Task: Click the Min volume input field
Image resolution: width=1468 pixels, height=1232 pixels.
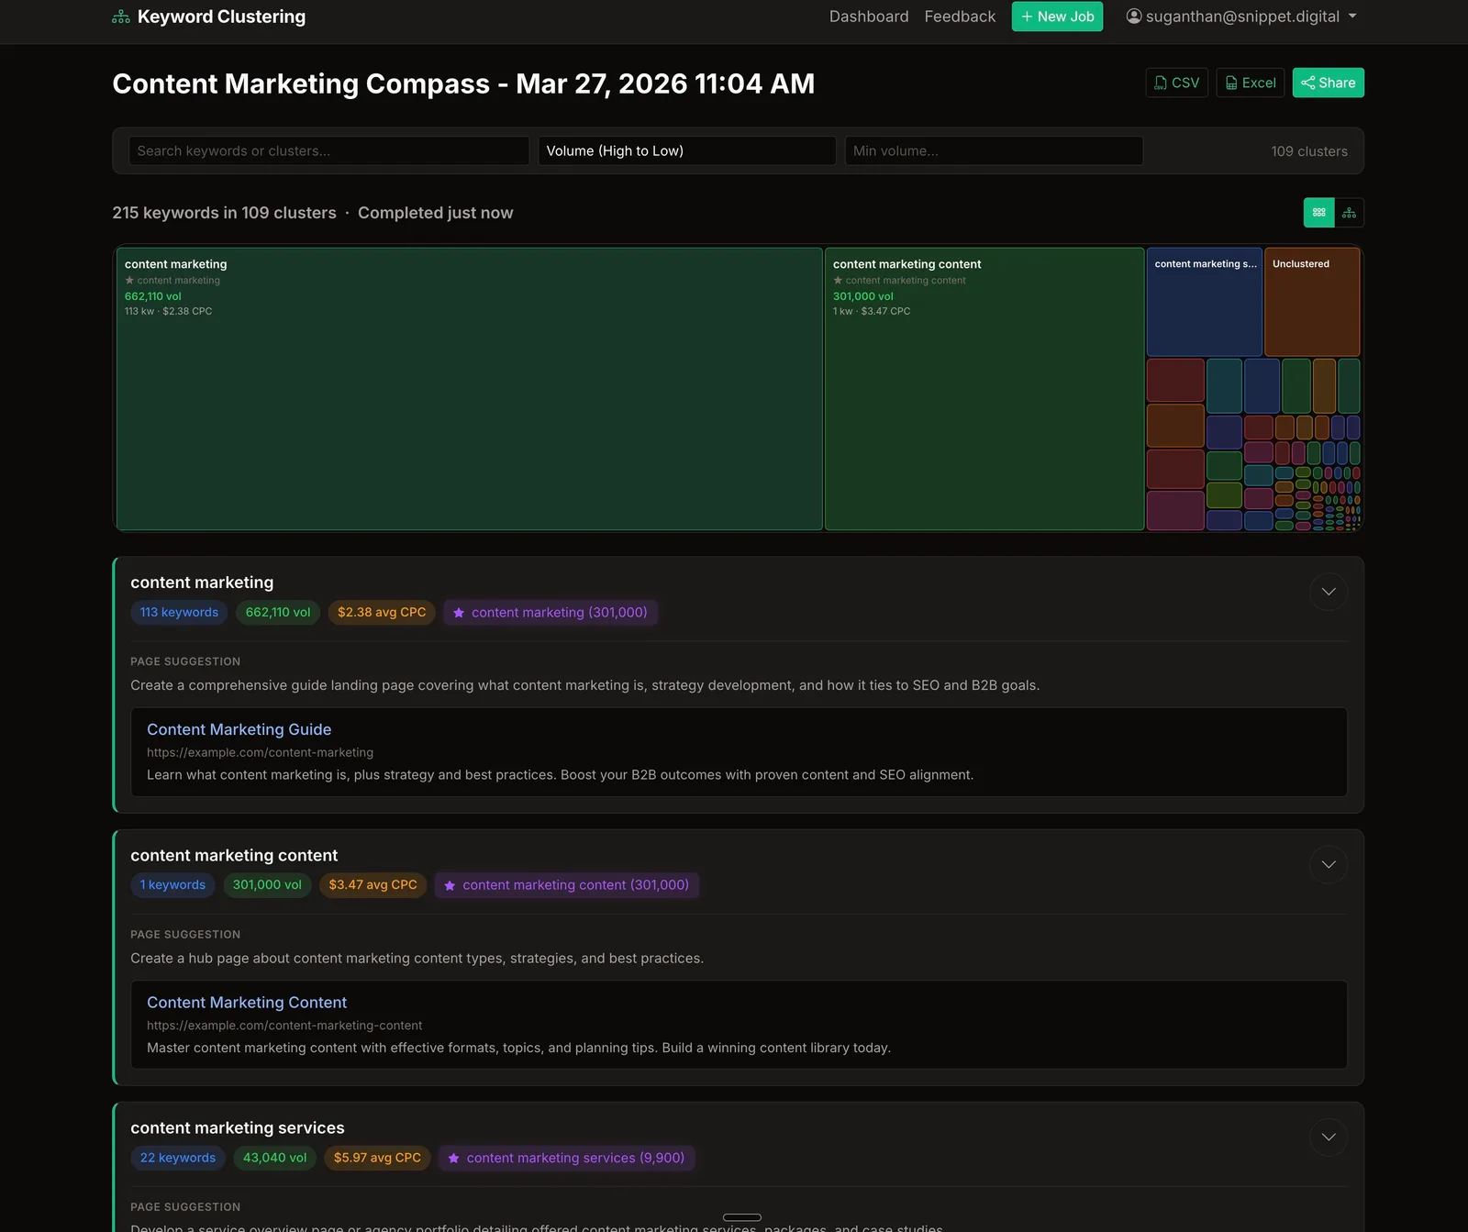Action: click(x=994, y=150)
